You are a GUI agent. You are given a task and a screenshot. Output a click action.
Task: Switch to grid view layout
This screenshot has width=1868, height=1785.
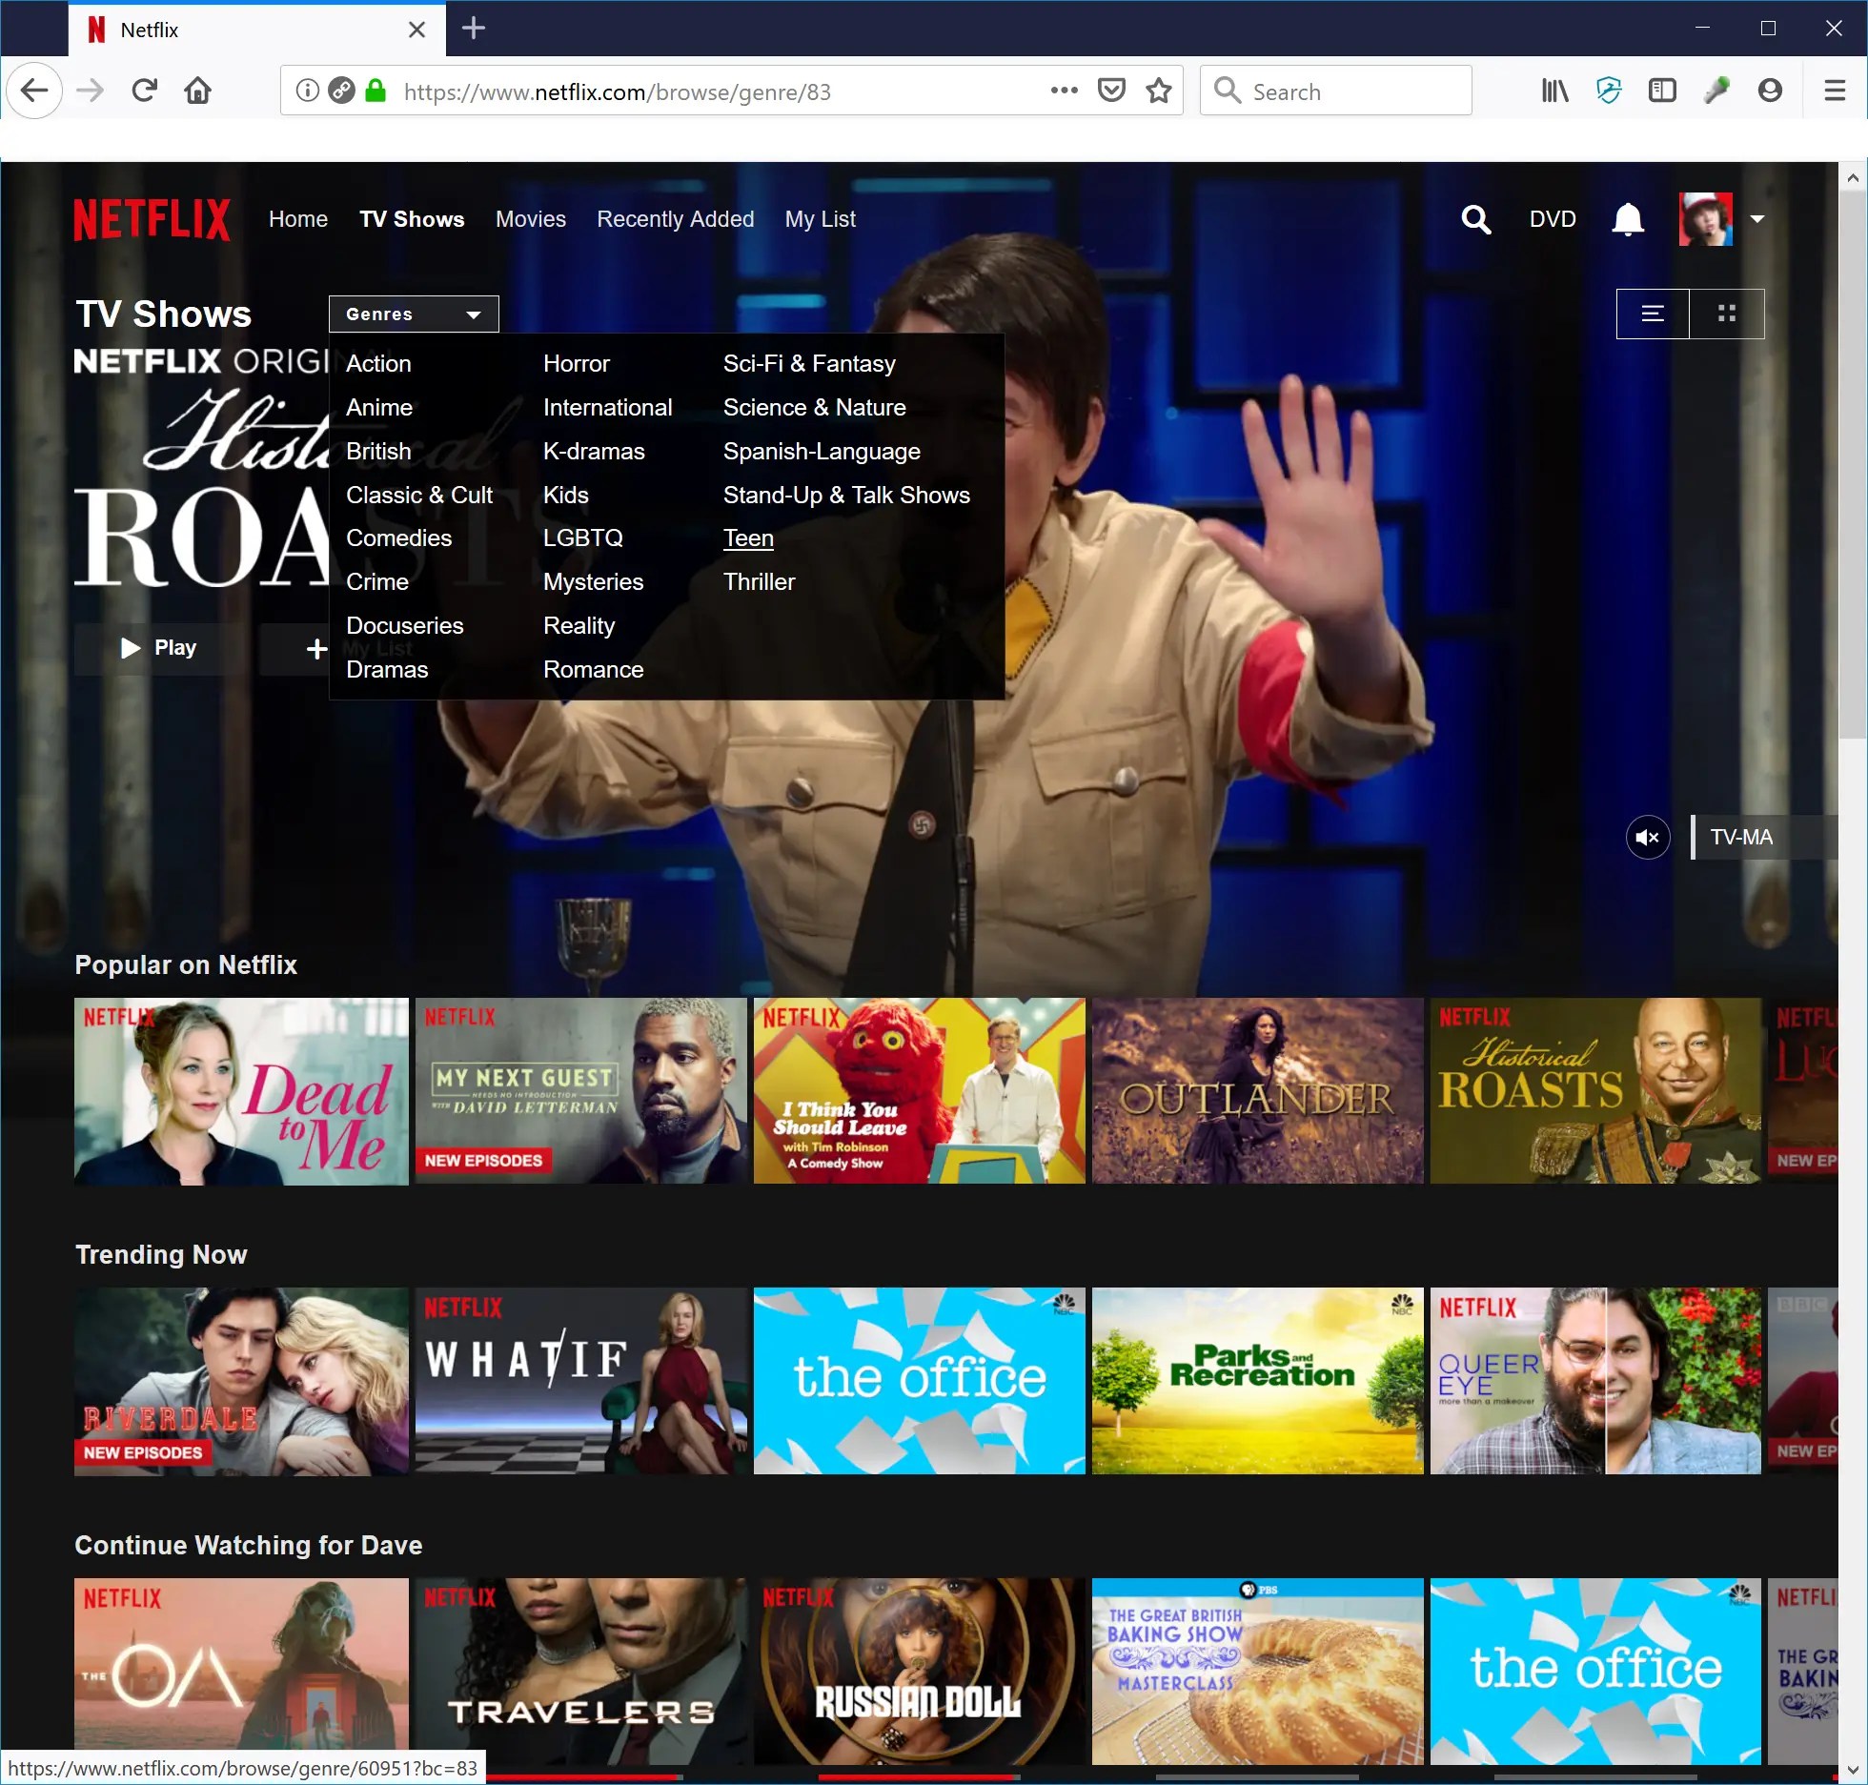point(1726,314)
